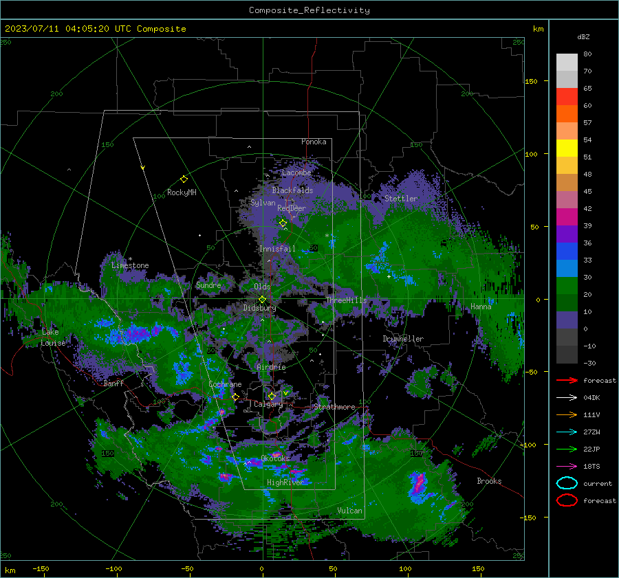Image resolution: width=619 pixels, height=578 pixels.
Task: Click the Drumheller label
Action: (403, 339)
